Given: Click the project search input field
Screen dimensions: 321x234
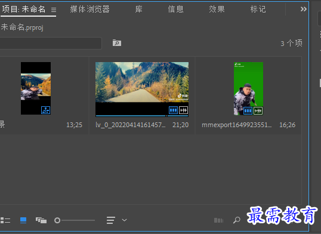Looking at the screenshot, I should click(51, 43).
